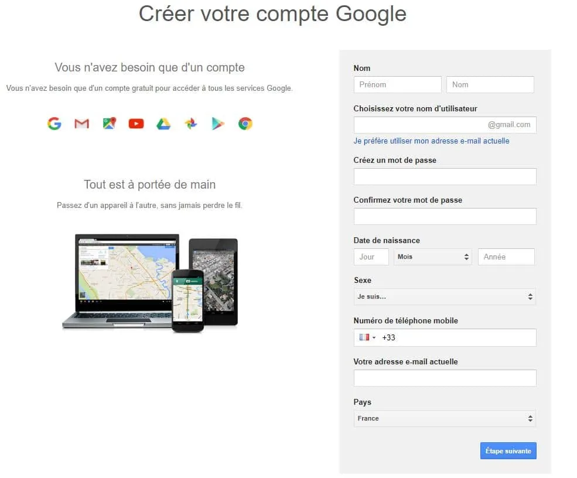Click 'Je préfère utiliser mon adresse e-mail actuelle' link
Image resolution: width=577 pixels, height=478 pixels.
click(431, 141)
